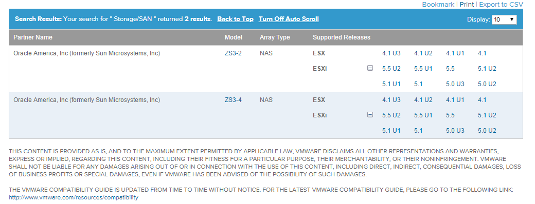Turn Off Auto Scroll
Image resolution: width=535 pixels, height=204 pixels.
coord(289,19)
